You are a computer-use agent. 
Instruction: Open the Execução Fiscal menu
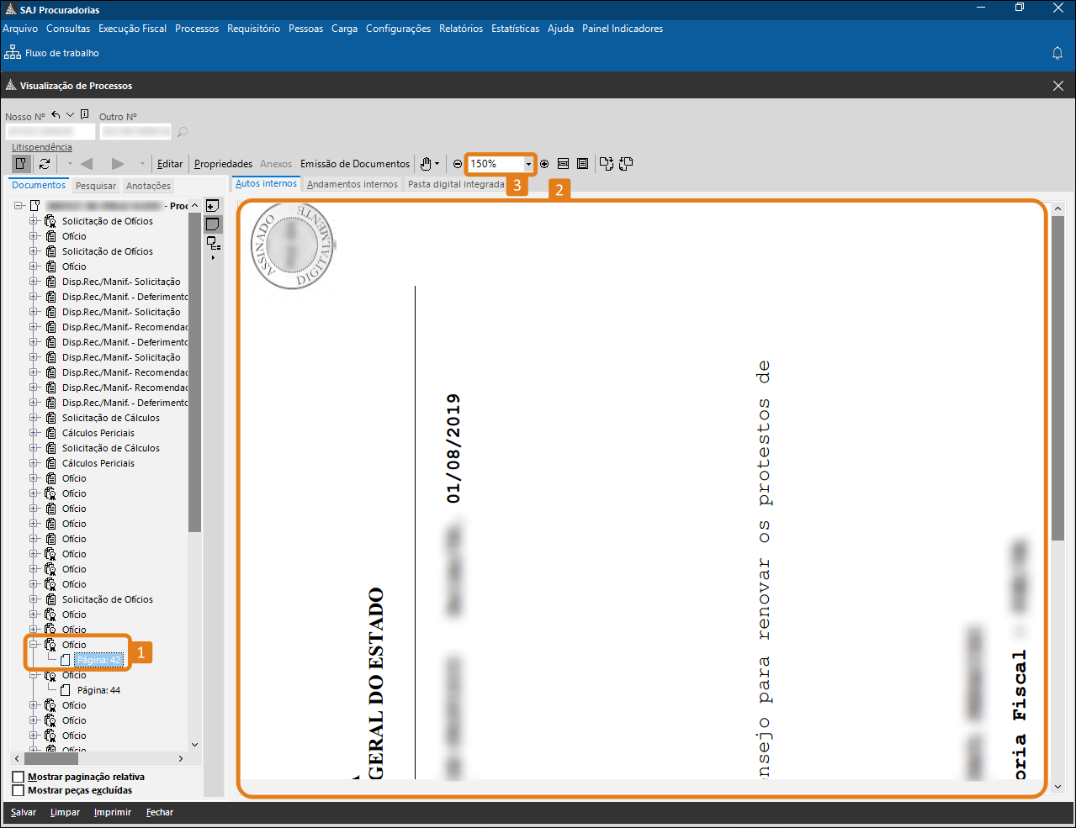pos(132,29)
